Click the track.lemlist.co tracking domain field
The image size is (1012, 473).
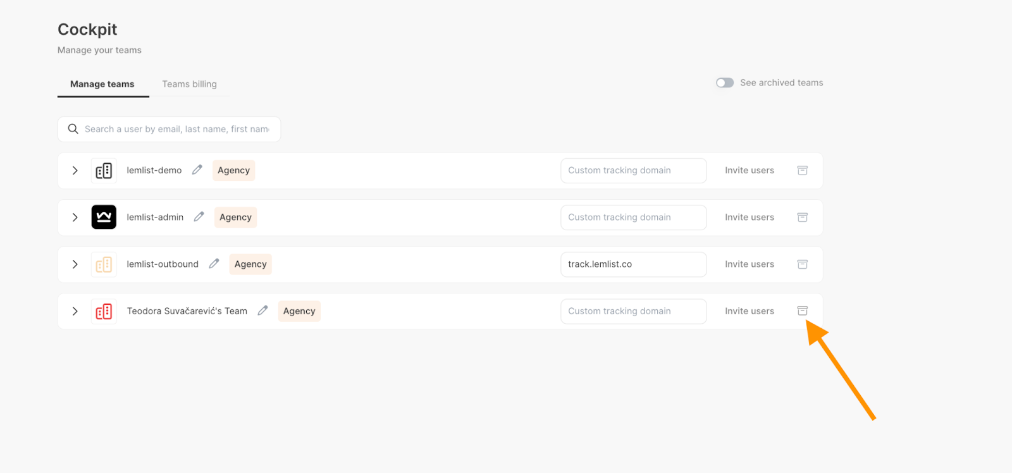click(x=633, y=264)
